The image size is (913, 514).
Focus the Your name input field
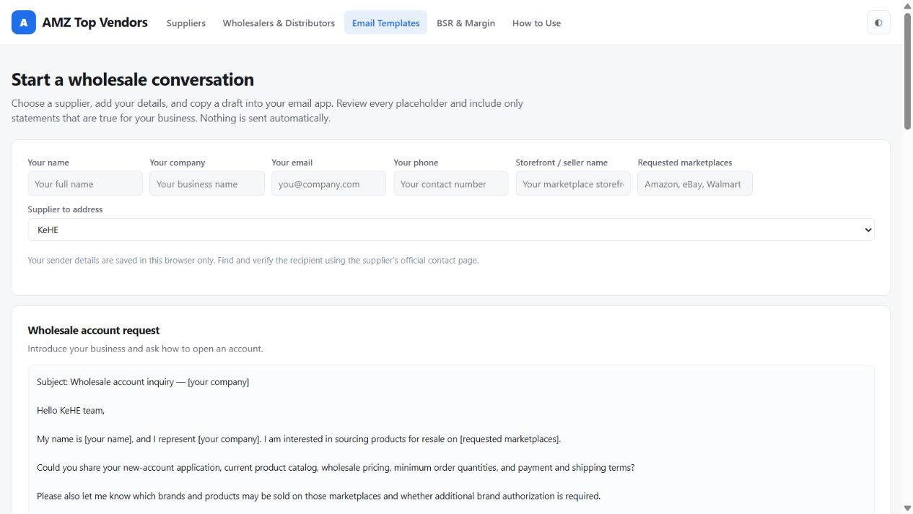point(85,183)
